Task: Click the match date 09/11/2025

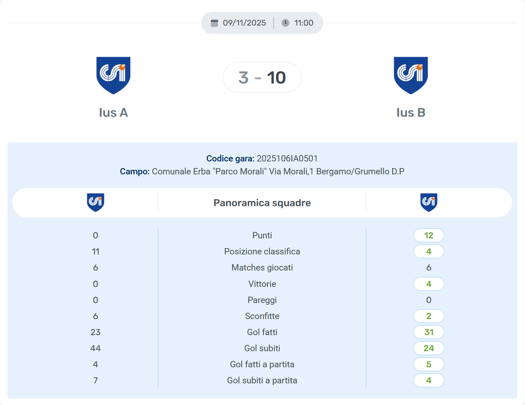Action: (244, 23)
